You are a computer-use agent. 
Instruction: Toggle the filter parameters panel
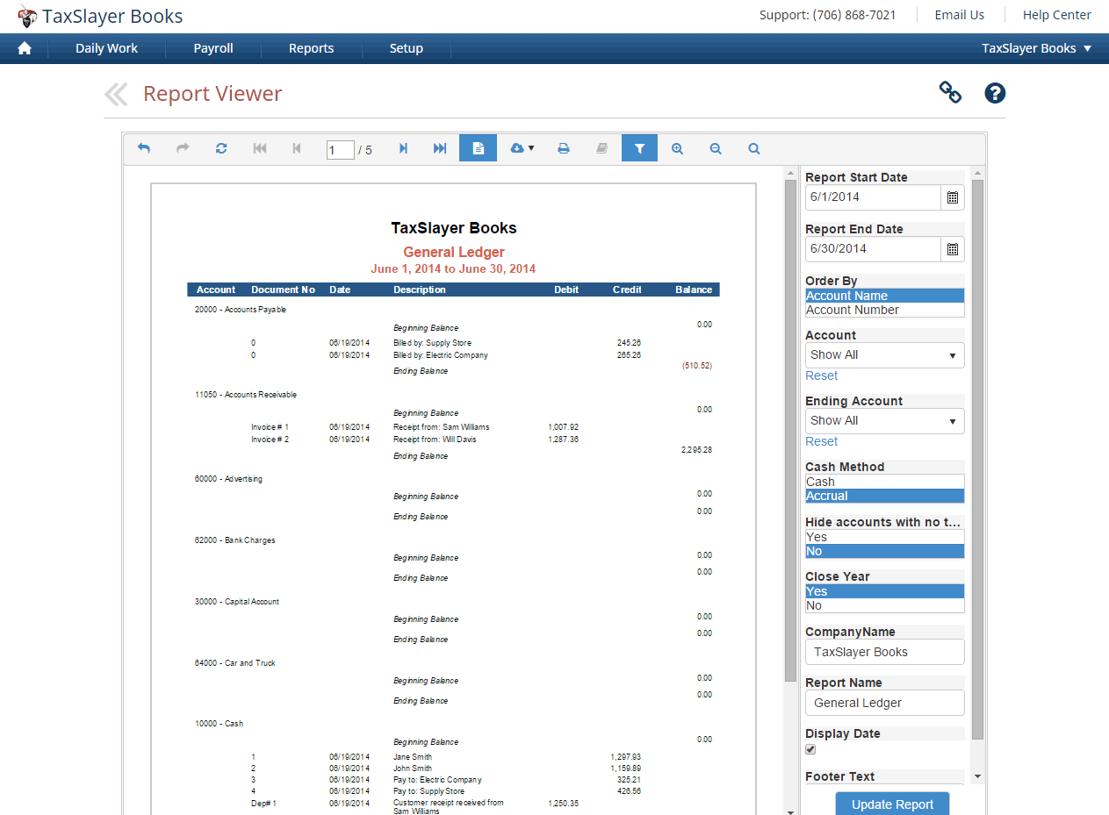[640, 148]
